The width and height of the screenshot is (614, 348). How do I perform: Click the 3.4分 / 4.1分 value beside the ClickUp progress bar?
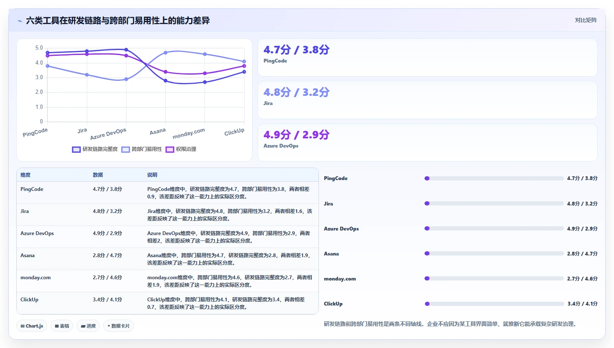click(582, 304)
